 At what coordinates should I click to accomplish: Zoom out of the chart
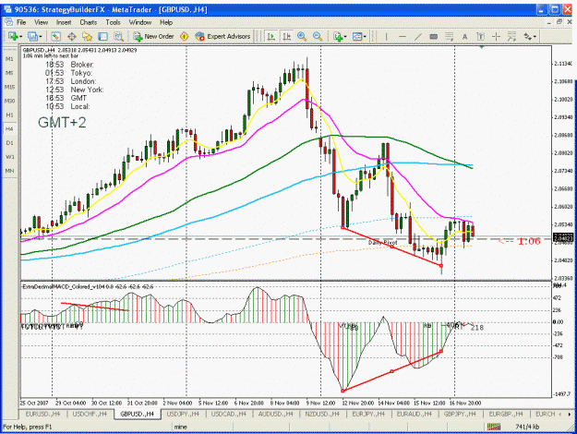coord(318,36)
